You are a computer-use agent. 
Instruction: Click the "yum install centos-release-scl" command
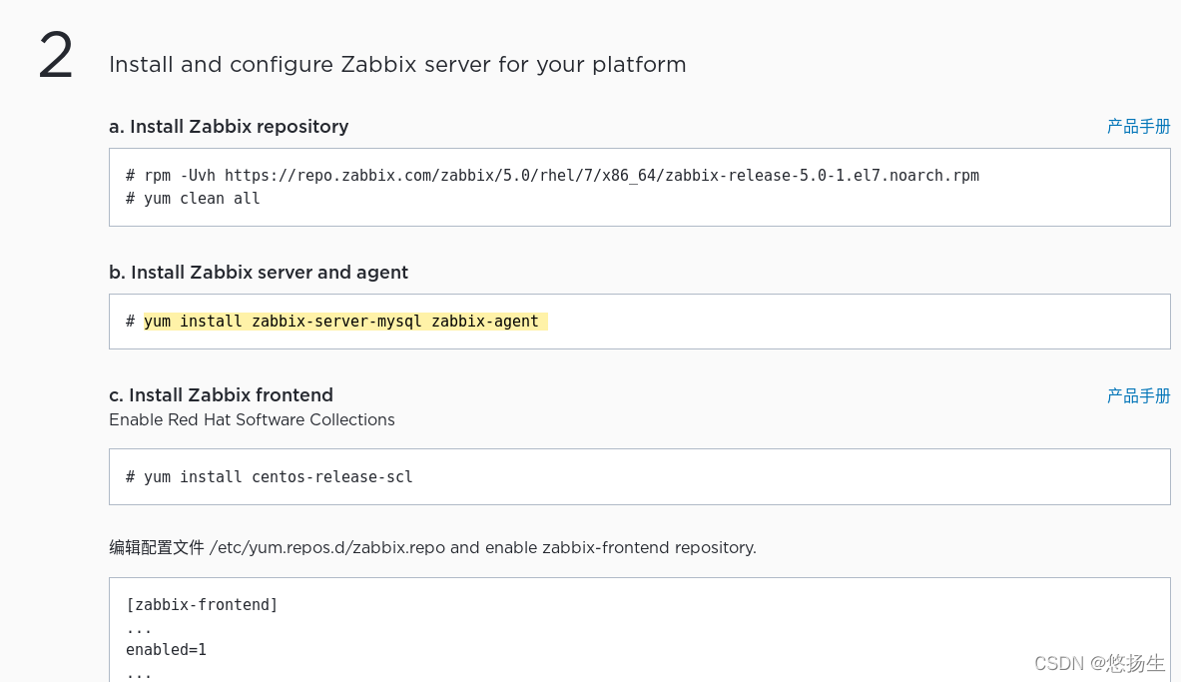click(278, 477)
